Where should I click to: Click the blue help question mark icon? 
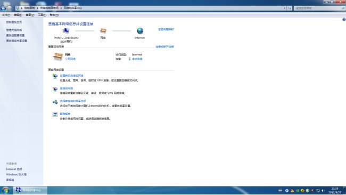(344, 19)
